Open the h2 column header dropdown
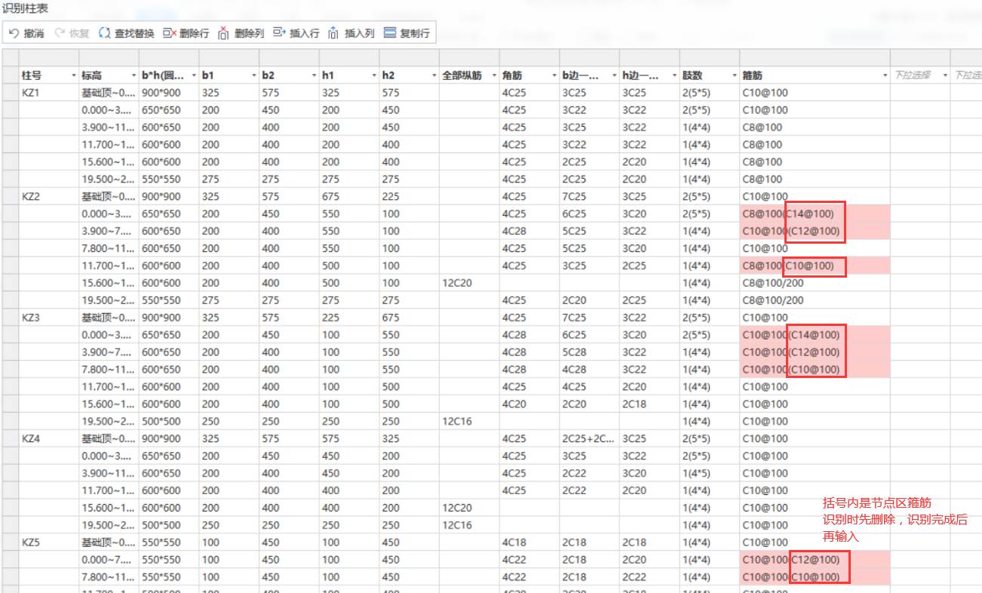The image size is (982, 593). [x=434, y=75]
